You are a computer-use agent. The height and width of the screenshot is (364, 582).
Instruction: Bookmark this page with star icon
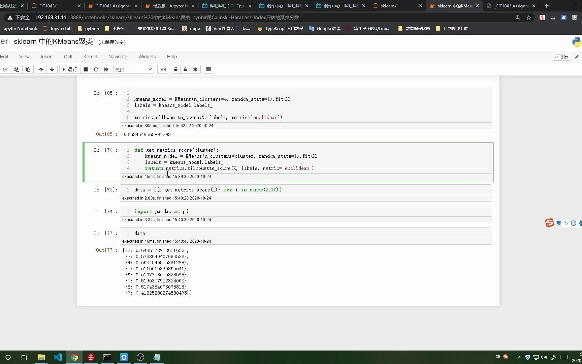point(529,18)
